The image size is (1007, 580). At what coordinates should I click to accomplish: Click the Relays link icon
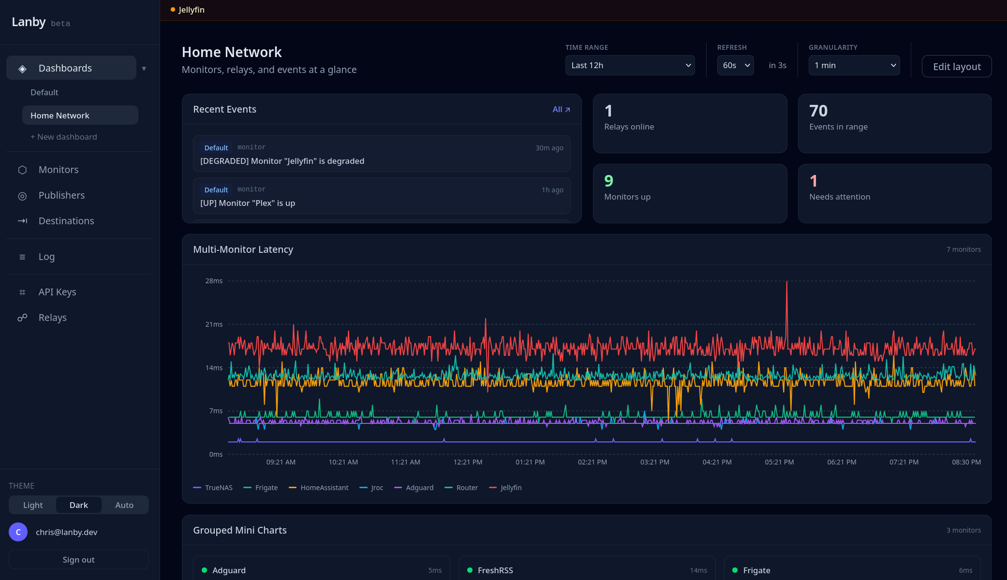pos(22,318)
